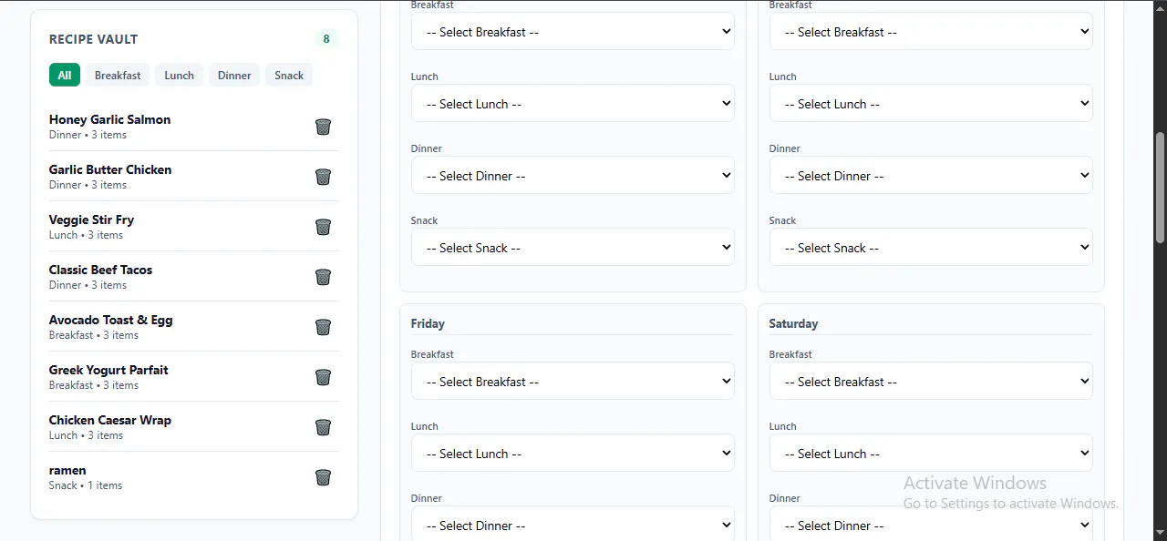The height and width of the screenshot is (541, 1167).
Task: Select the Greek Yogurt Parfait title
Action: (x=108, y=370)
